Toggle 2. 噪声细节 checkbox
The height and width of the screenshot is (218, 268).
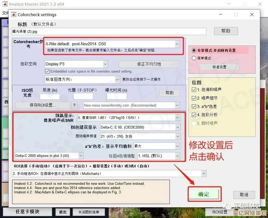(x=194, y=98)
